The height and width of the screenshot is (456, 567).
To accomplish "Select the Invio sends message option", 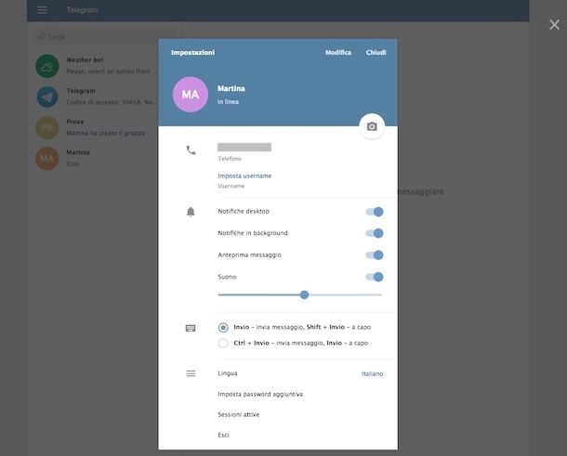I will [223, 327].
